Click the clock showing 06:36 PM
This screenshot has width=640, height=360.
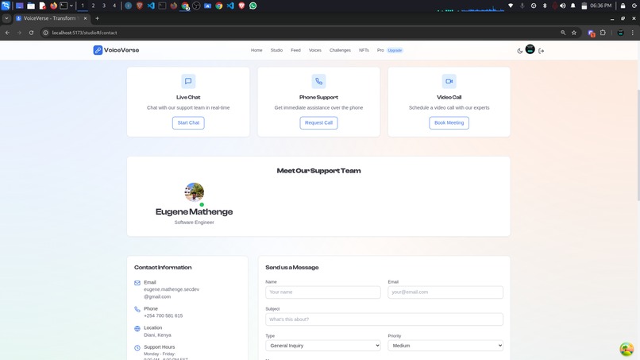tap(601, 6)
